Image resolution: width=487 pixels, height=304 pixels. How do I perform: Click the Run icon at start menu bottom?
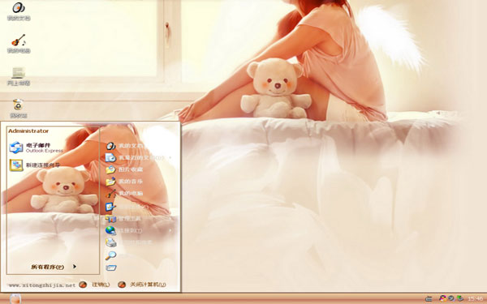tap(110, 268)
